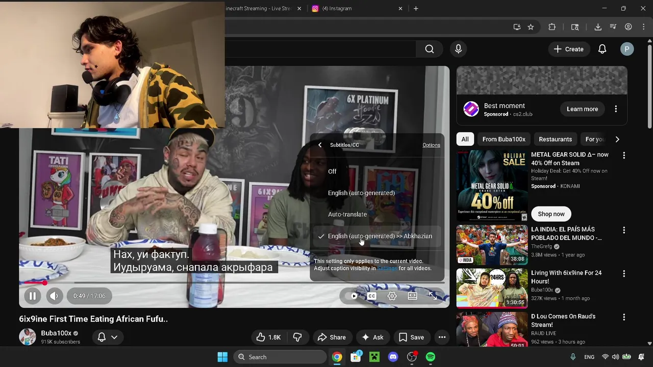
Task: Open a new Chrome tab
Action: (x=416, y=8)
